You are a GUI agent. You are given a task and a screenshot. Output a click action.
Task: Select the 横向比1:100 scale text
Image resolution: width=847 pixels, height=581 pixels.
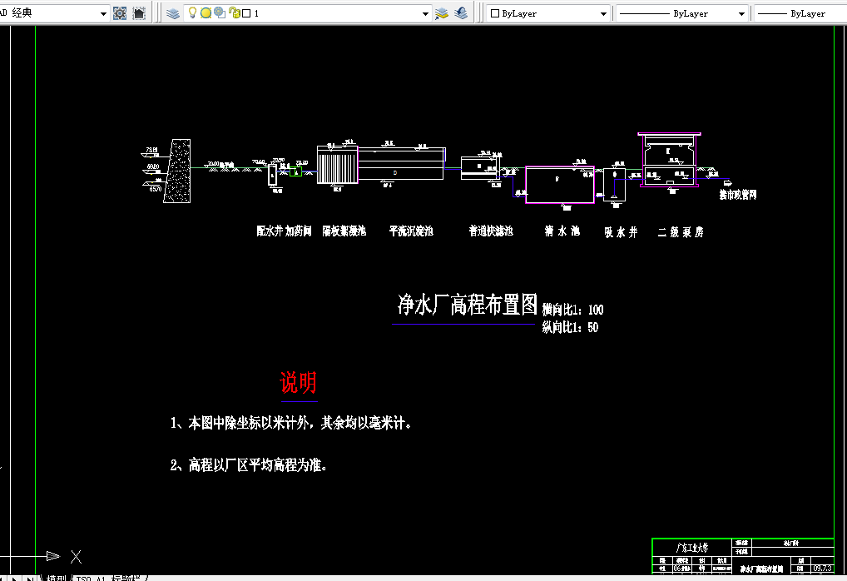tap(572, 310)
